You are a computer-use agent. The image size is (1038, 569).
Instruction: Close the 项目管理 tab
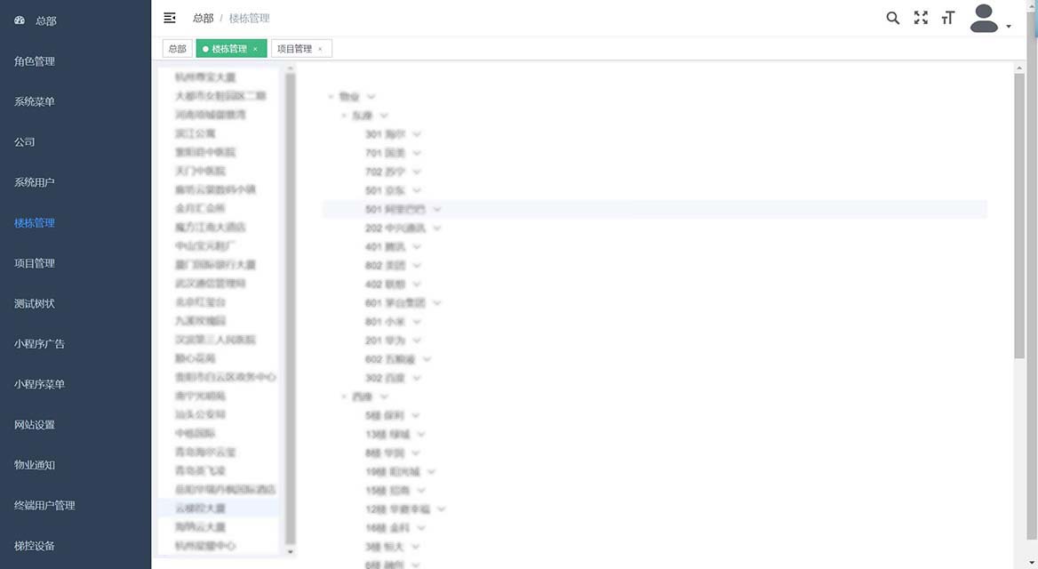[320, 49]
